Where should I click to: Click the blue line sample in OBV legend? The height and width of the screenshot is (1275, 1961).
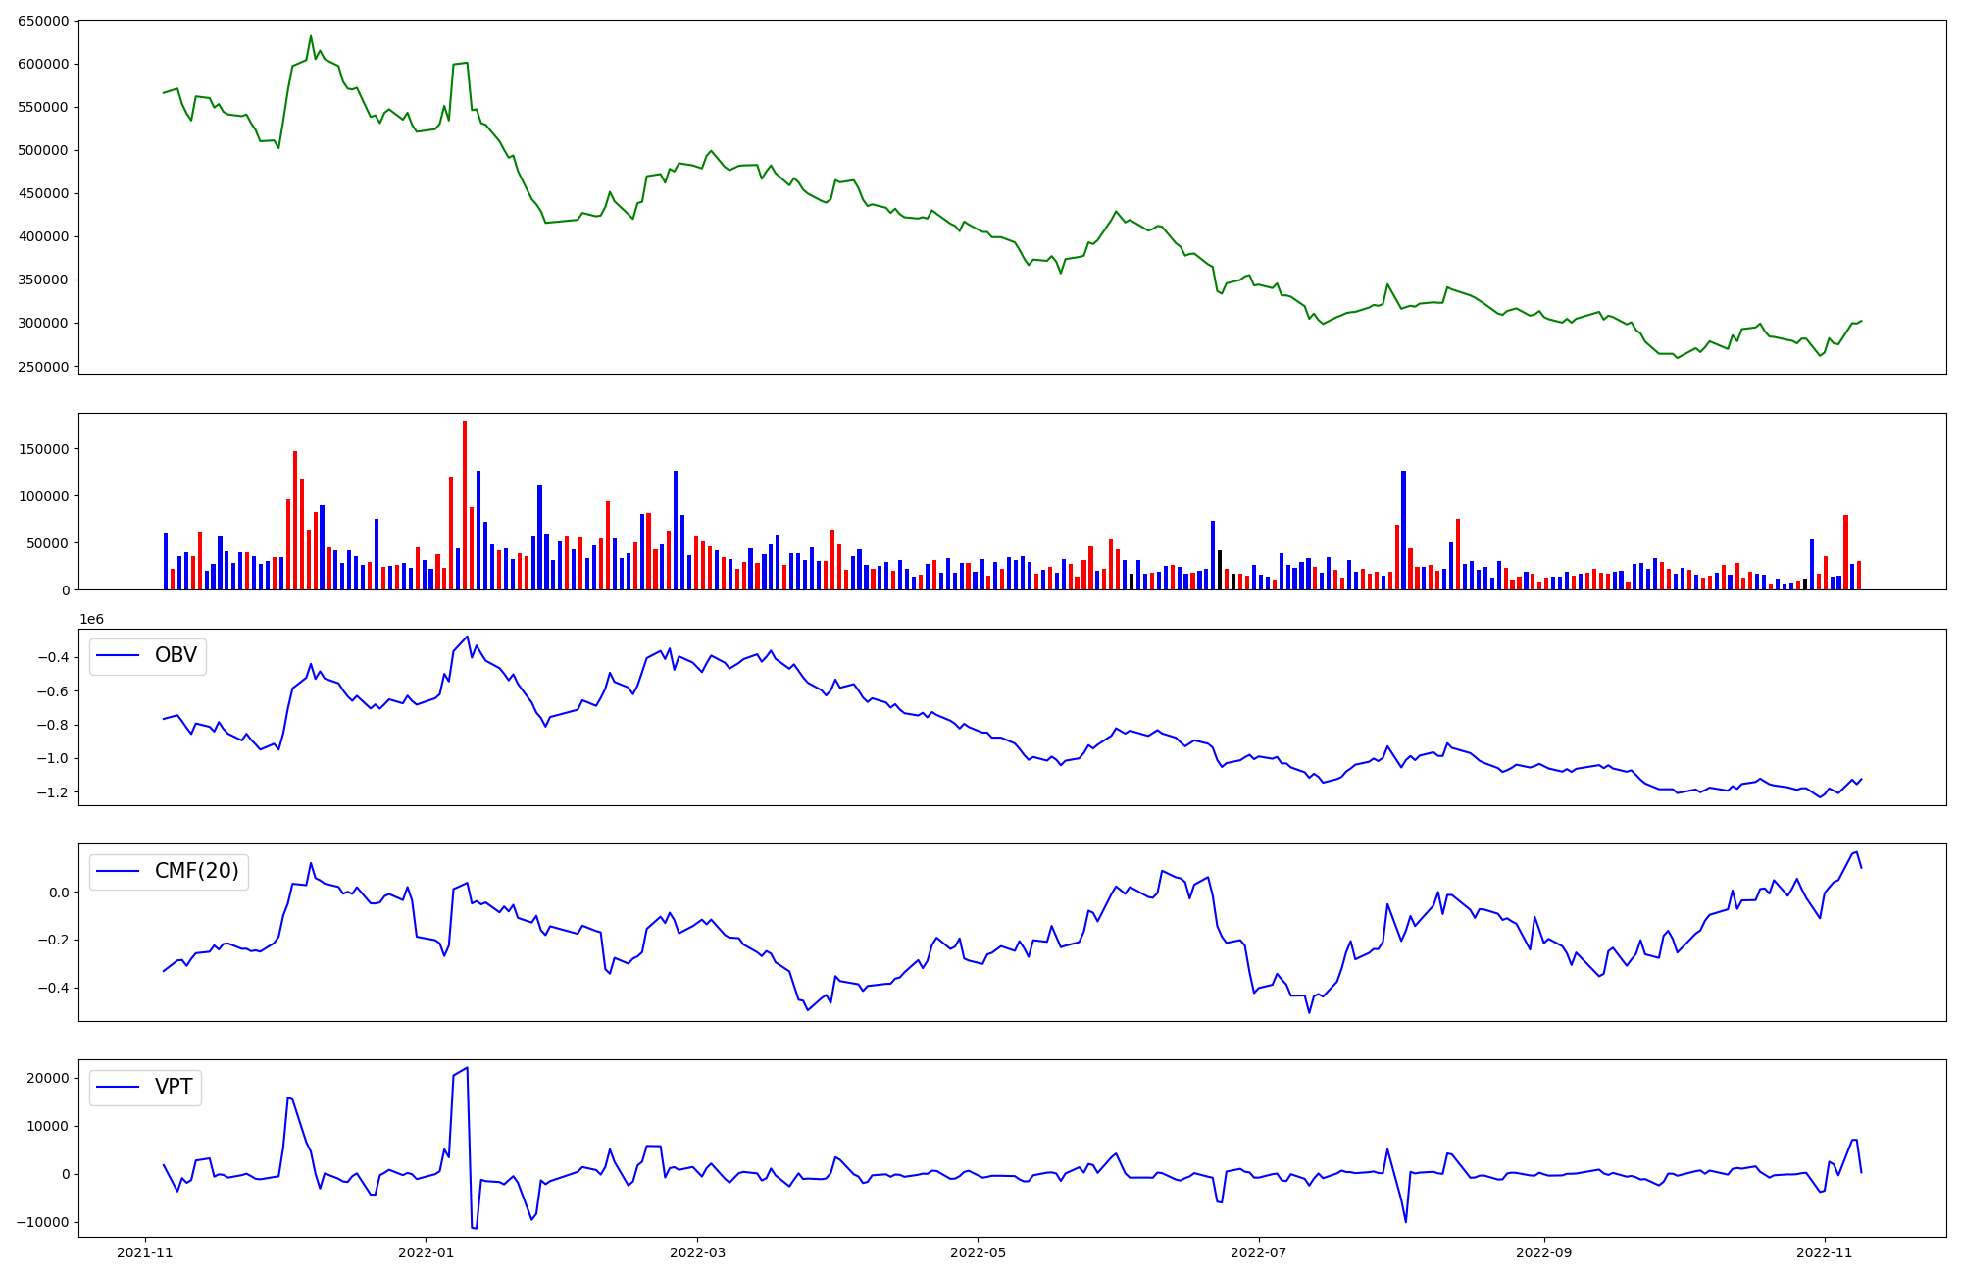click(x=118, y=656)
